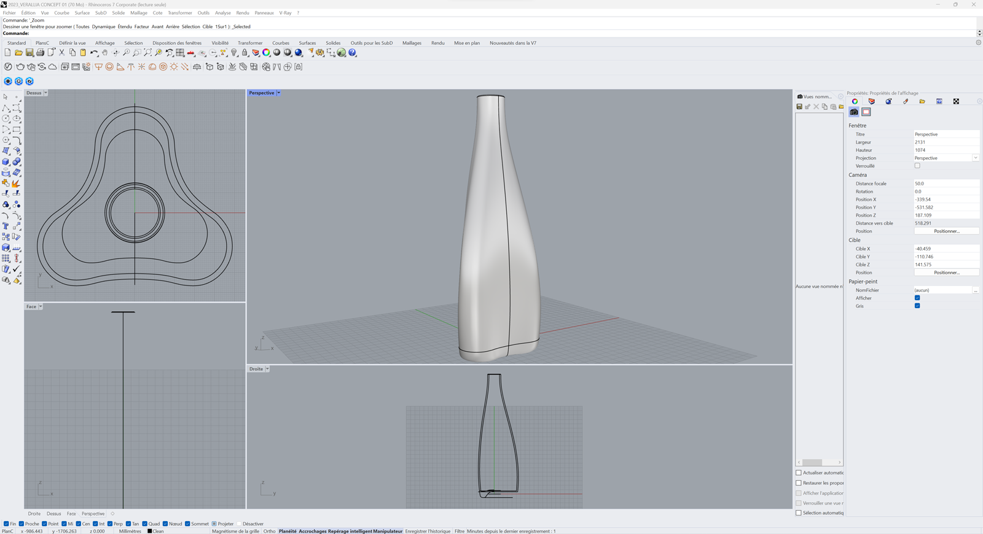Click the Explode icon in left sidebar
The image size is (983, 534).
click(x=17, y=183)
